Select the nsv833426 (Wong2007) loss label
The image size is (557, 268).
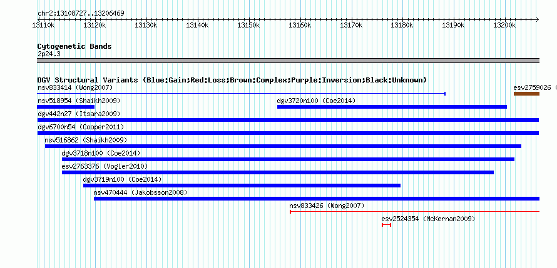[x=327, y=206]
